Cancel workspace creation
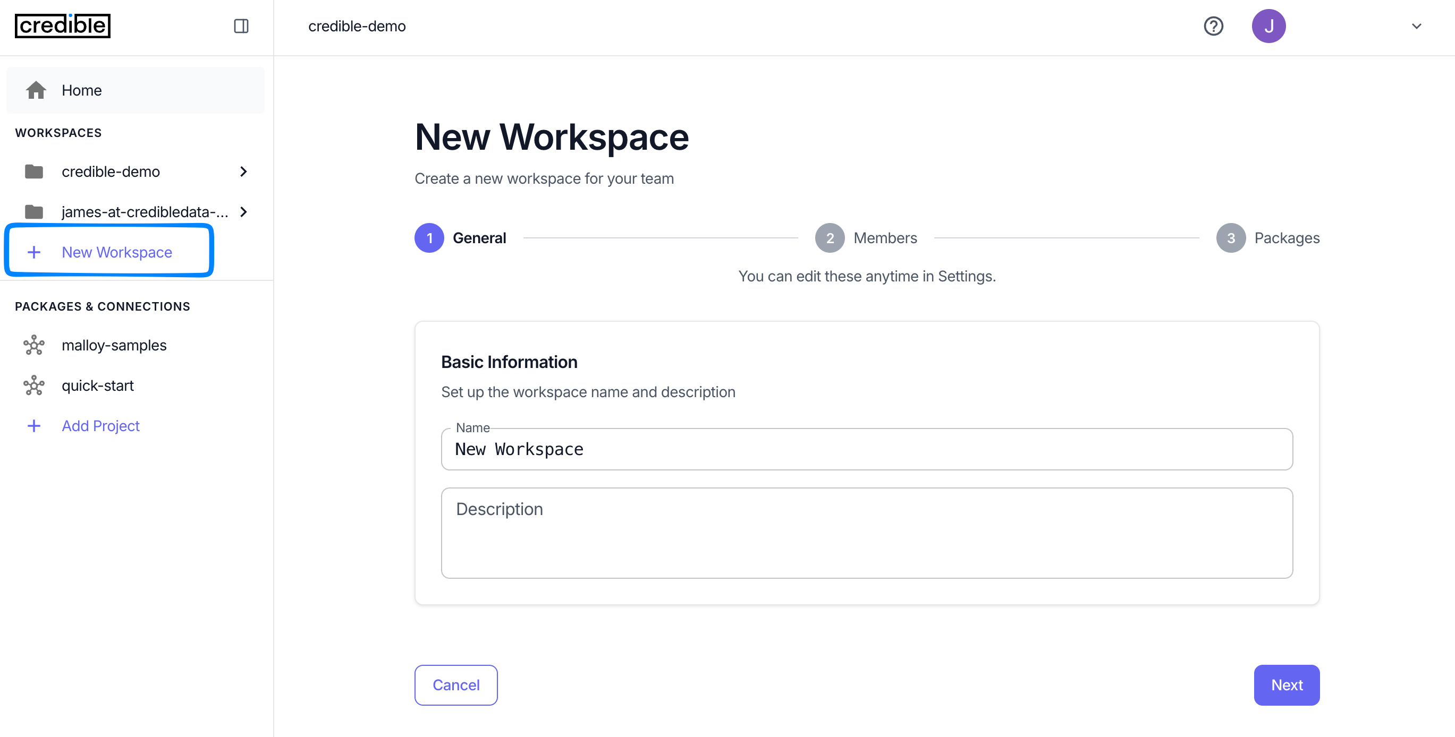The height and width of the screenshot is (737, 1455). [455, 684]
